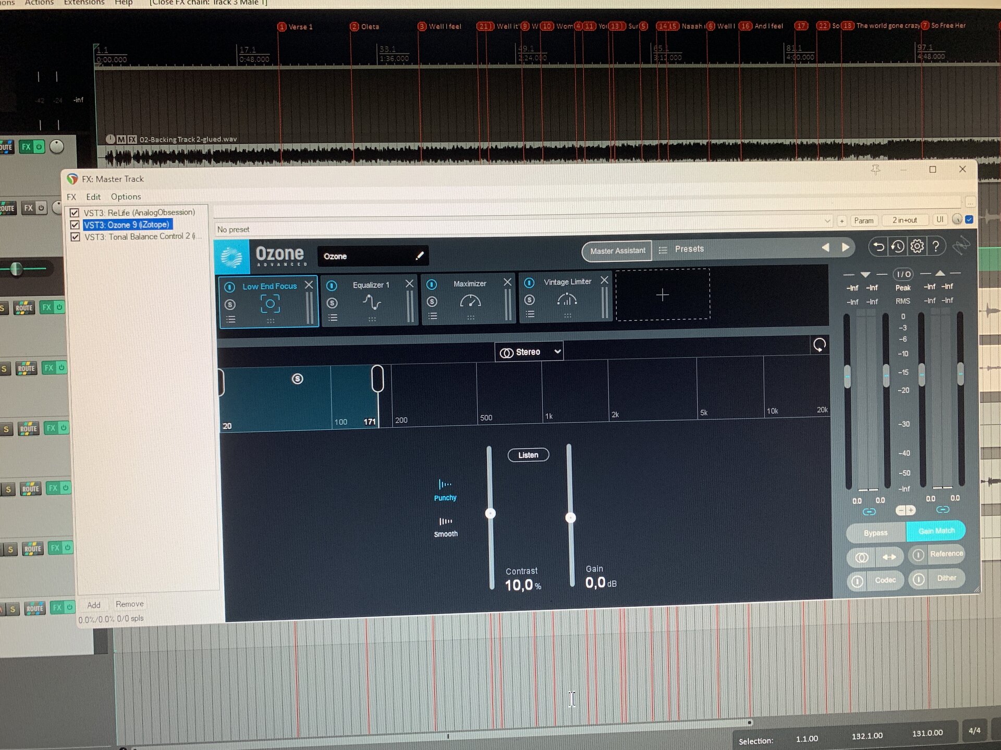This screenshot has height=750, width=1001.
Task: Open the 2 in+out routing selector
Action: [904, 220]
